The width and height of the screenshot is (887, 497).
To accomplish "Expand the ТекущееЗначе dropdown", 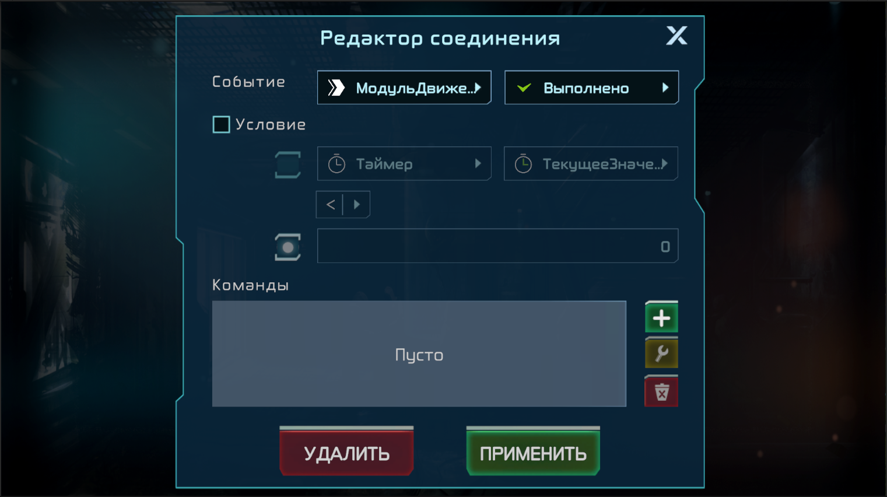I will pyautogui.click(x=591, y=163).
